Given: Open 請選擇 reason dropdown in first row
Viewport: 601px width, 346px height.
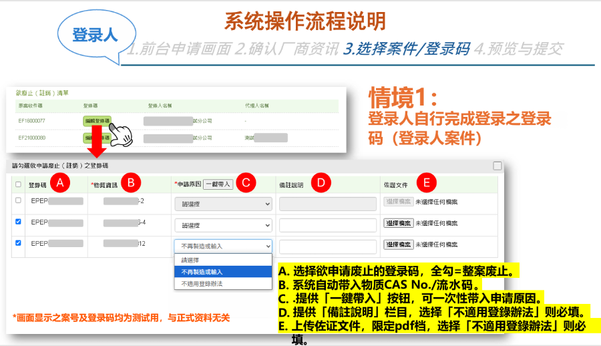Looking at the screenshot, I should (223, 204).
